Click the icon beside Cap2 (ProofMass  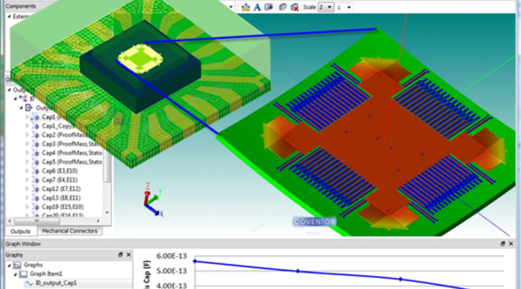point(36,135)
